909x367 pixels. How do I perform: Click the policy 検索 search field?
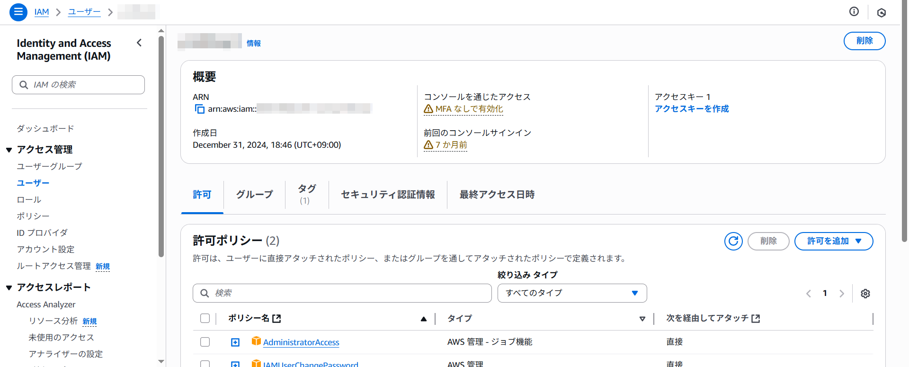pos(342,293)
